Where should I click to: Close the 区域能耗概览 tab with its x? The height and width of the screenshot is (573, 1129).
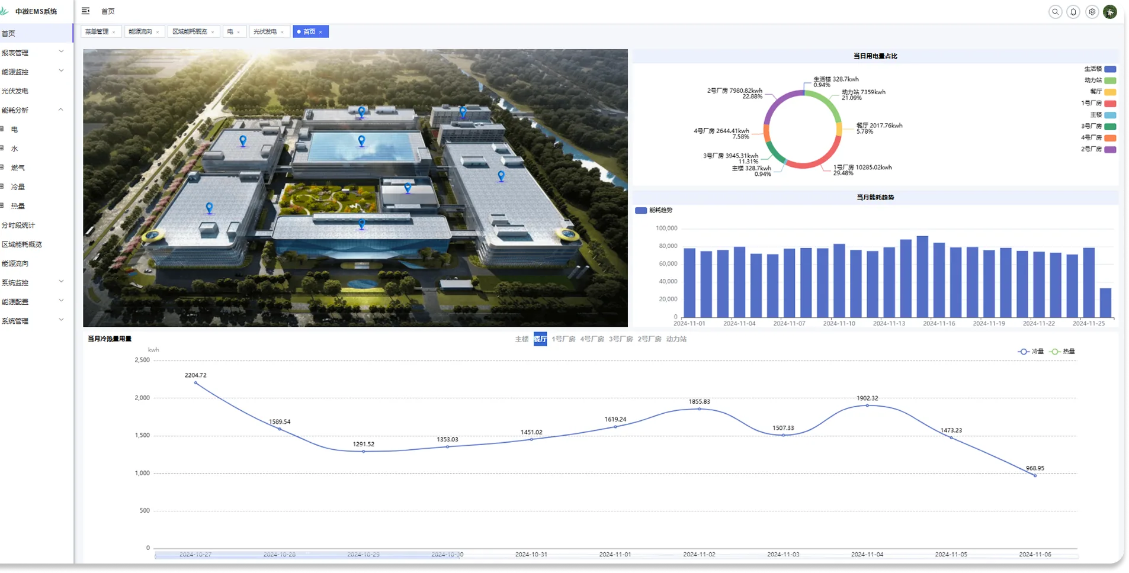(213, 32)
